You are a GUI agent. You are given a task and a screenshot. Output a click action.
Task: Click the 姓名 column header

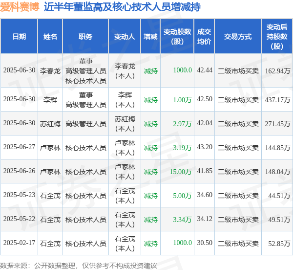click(x=50, y=37)
